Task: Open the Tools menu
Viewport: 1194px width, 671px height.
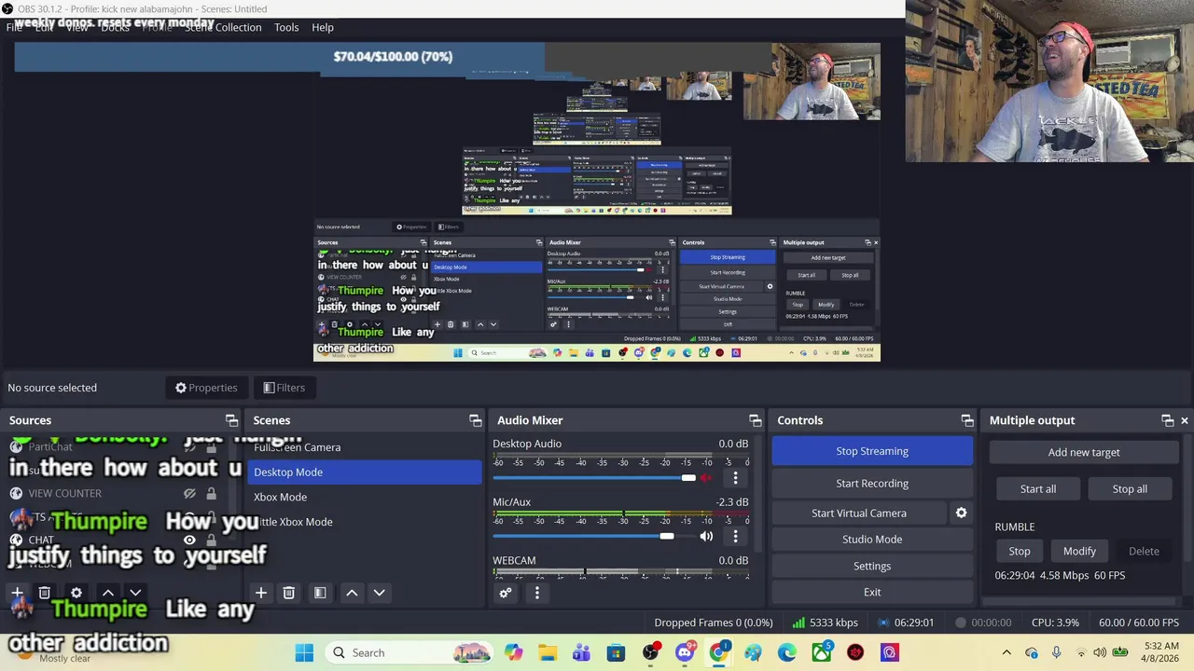Action: tap(286, 27)
